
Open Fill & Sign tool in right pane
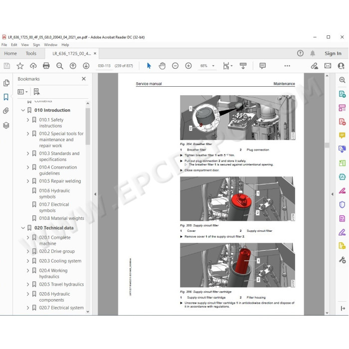pos(342,232)
